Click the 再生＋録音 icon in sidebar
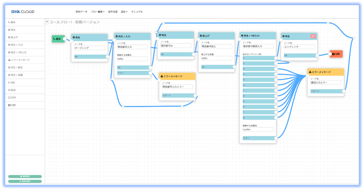This screenshot has width=364, height=190. [x=9, y=68]
